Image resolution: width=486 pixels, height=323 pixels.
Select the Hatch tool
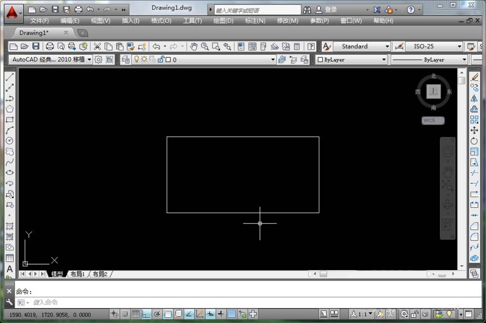pyautogui.click(x=10, y=226)
